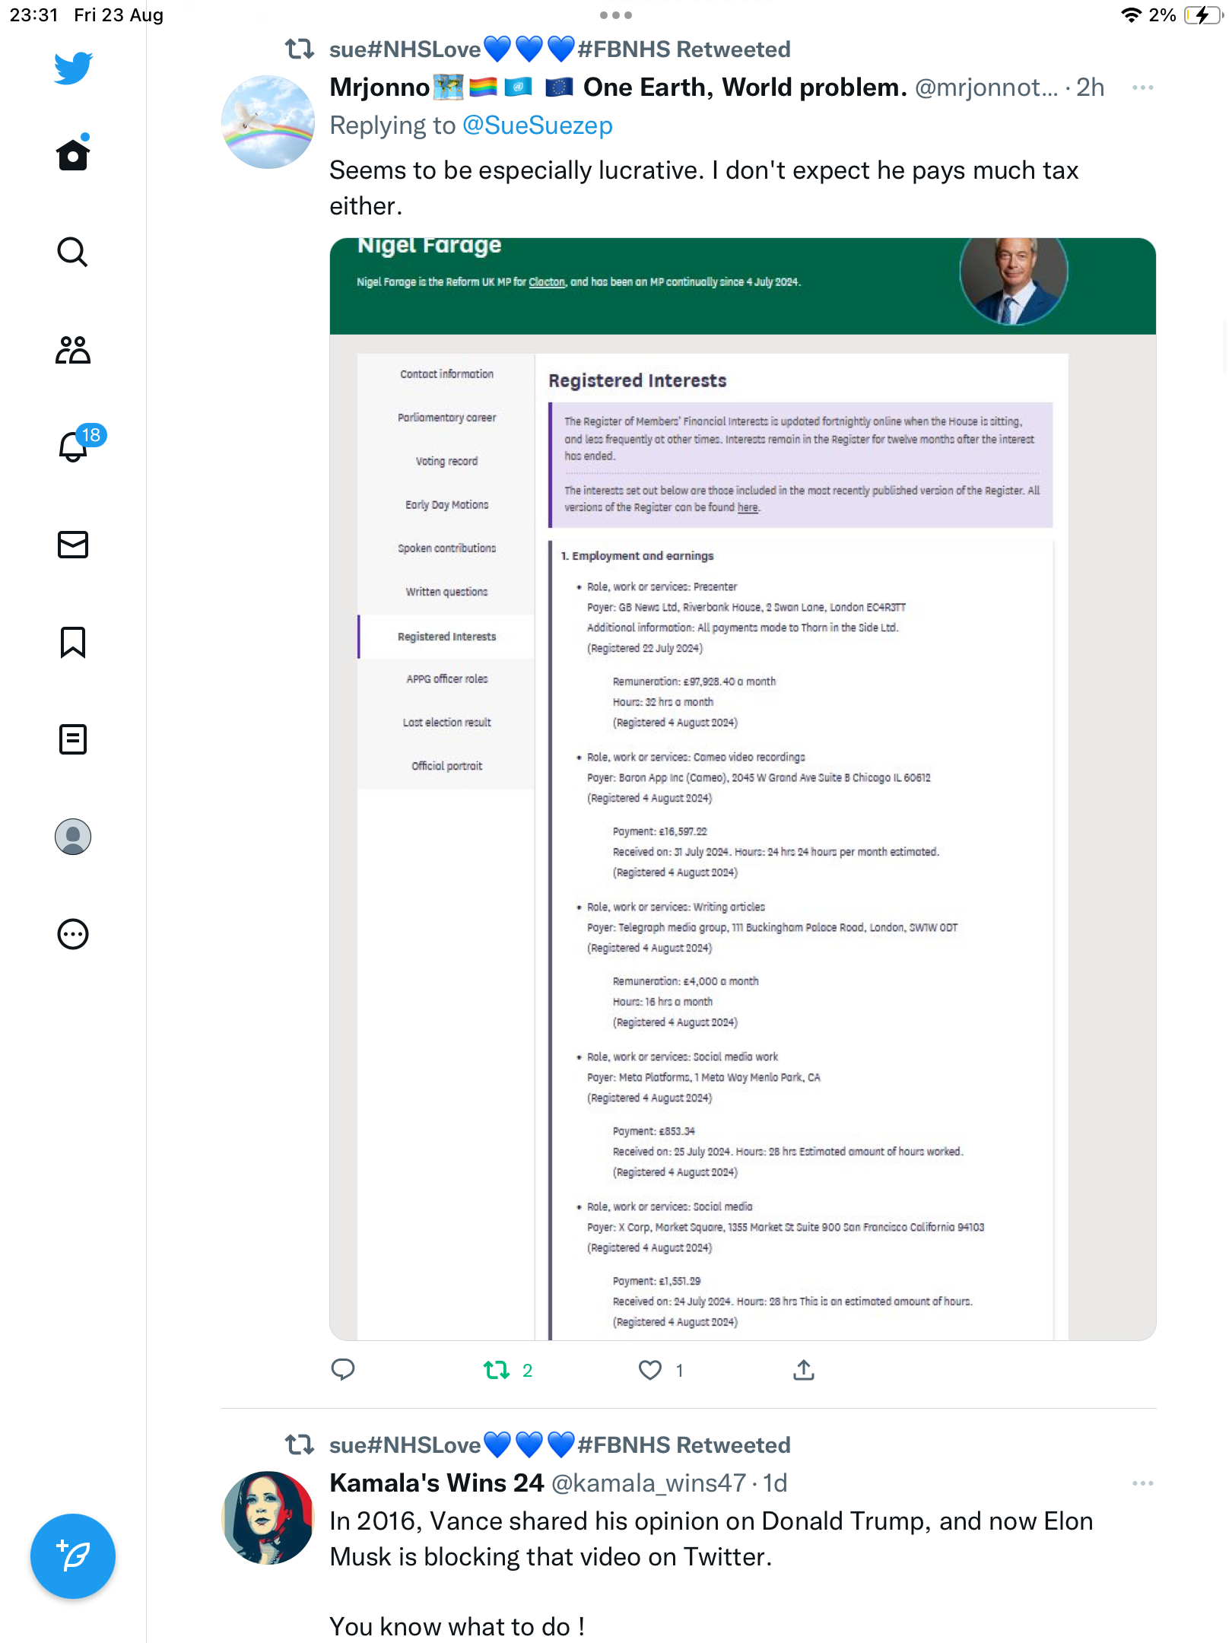Open Notifications bell with 18 badge
Screen dimensions: 1232x1643
[75, 445]
